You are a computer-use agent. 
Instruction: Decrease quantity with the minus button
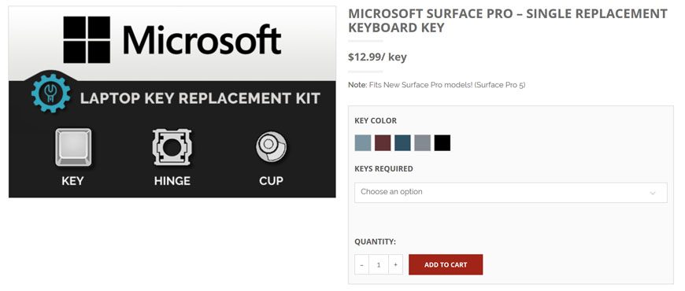point(361,265)
